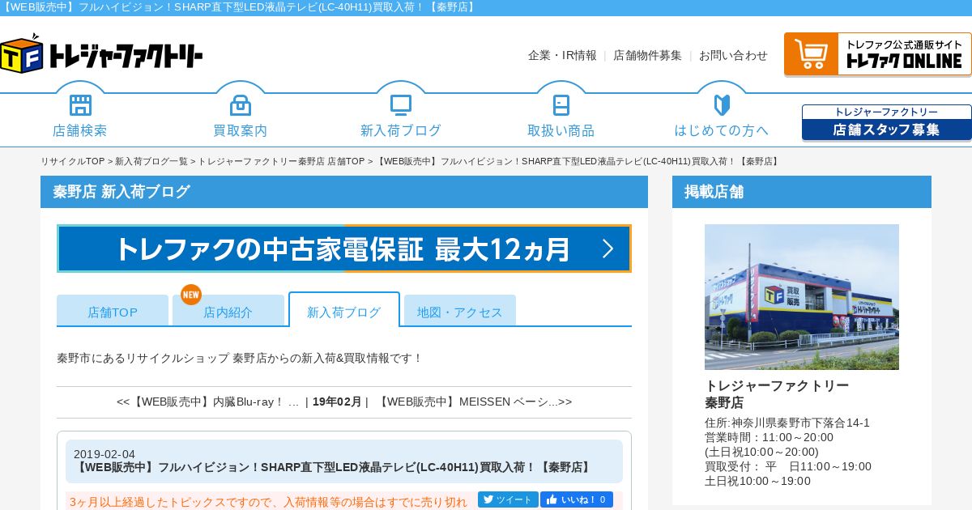This screenshot has height=510, width=972.
Task: Open the 中古家電保証 最大12ヵ月 banner
Action: point(344,249)
